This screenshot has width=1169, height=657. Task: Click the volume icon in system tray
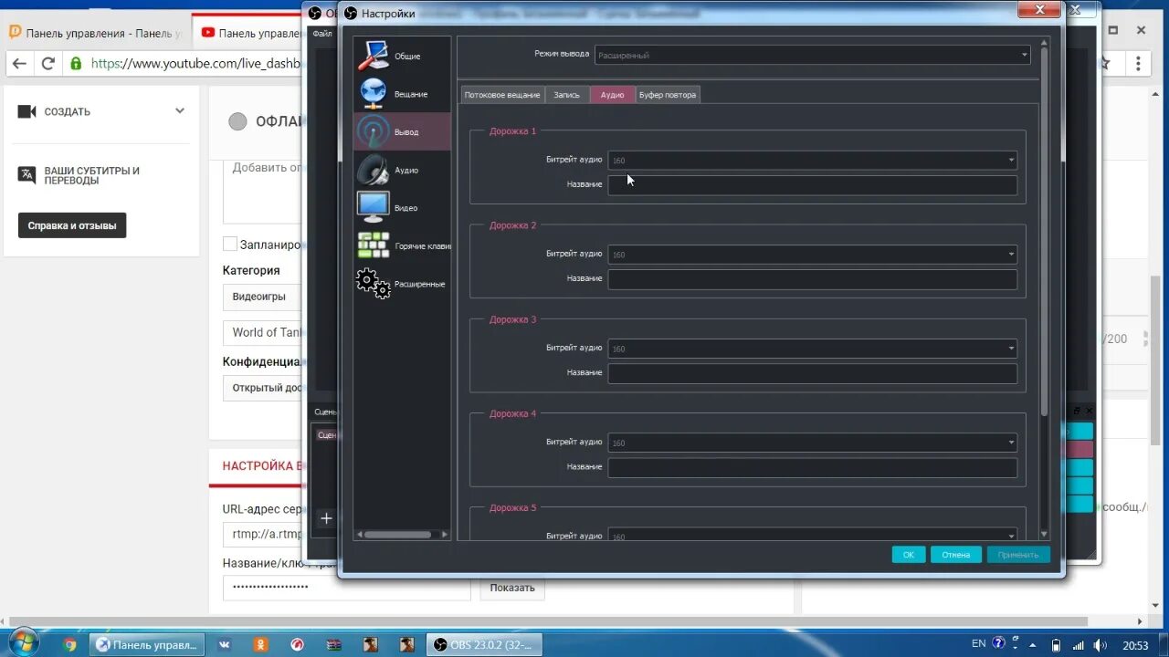coord(1099,644)
